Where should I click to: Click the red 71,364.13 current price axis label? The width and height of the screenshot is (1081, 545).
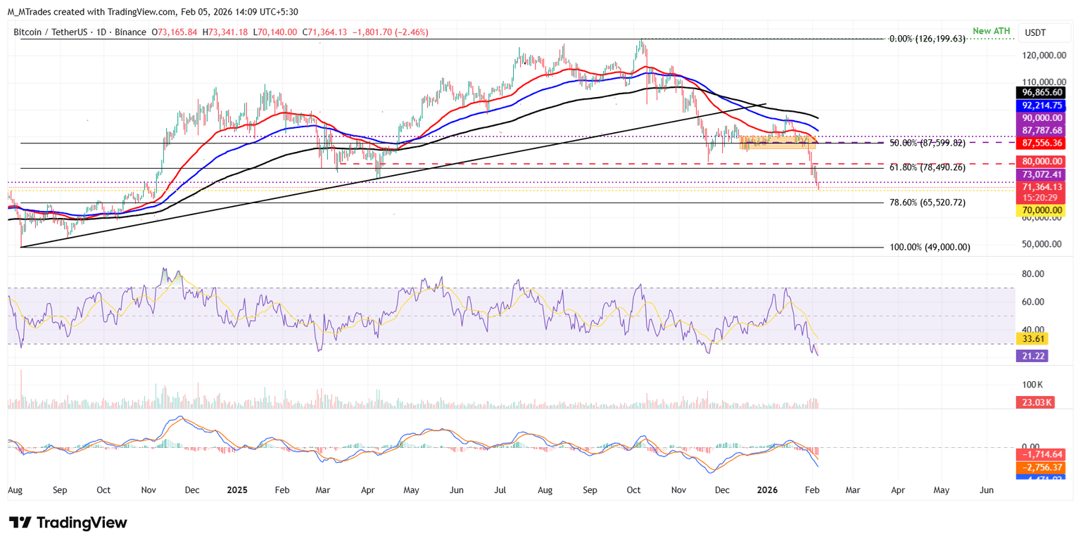(1040, 186)
